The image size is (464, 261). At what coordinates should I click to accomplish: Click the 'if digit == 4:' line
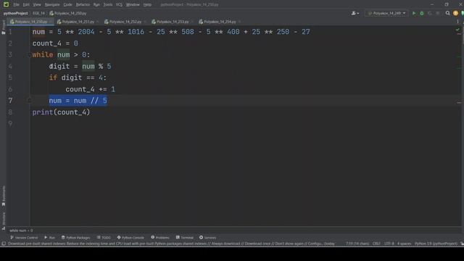[x=78, y=78]
